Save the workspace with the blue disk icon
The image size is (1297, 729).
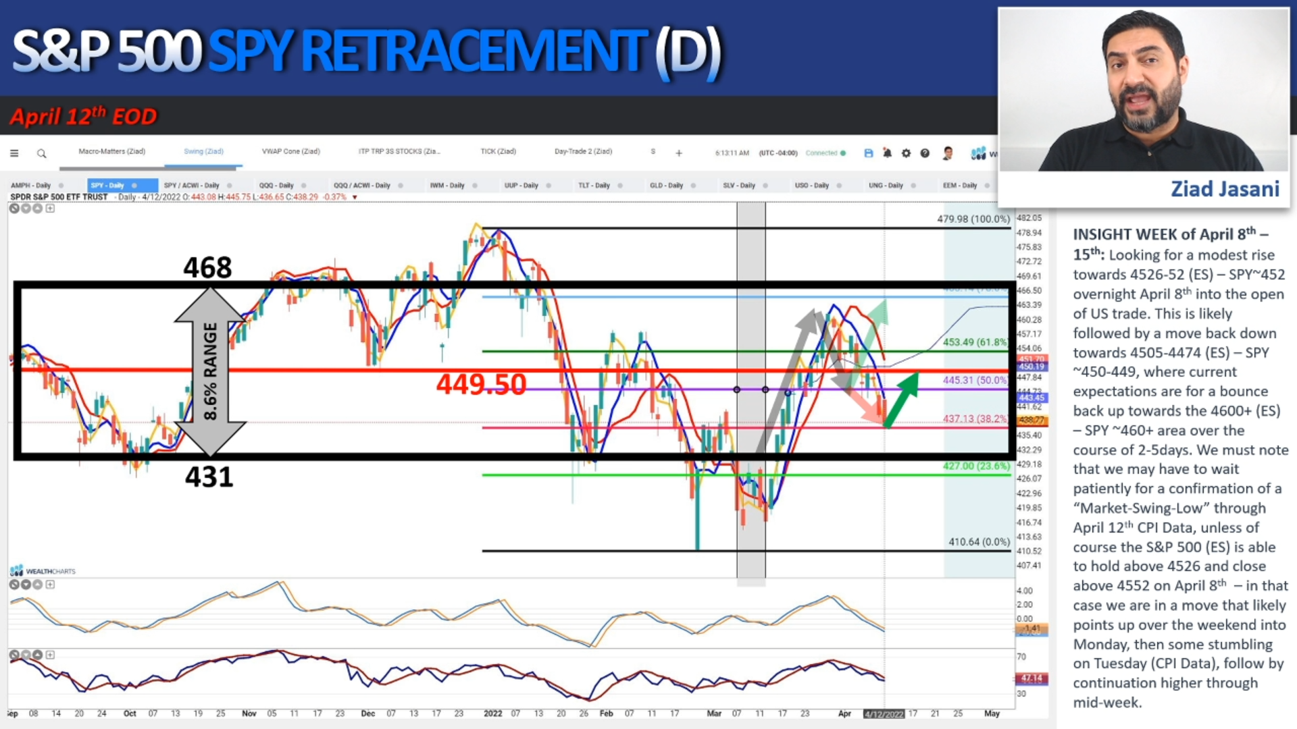(x=869, y=153)
